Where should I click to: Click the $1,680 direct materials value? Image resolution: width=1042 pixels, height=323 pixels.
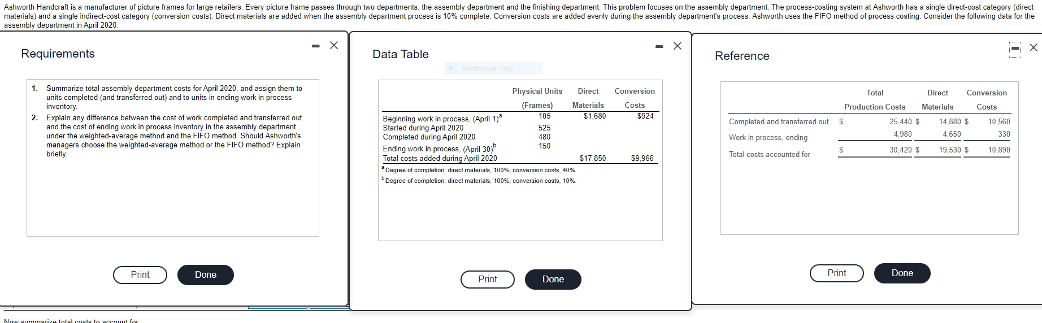click(x=594, y=116)
